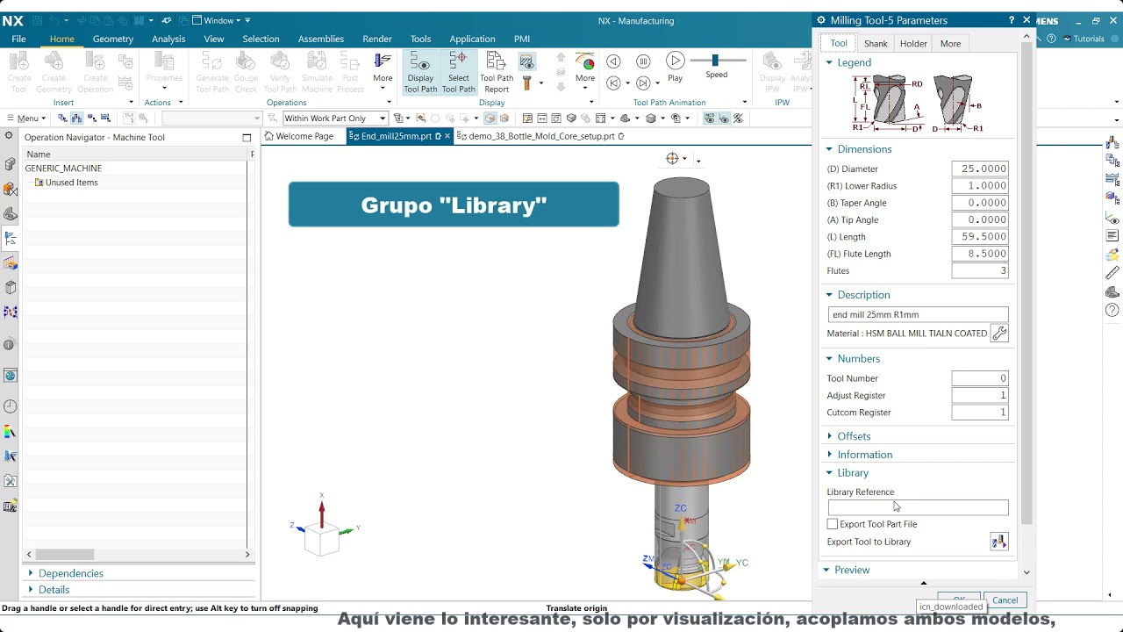
Task: Select Unused Items folder
Action: pyautogui.click(x=71, y=183)
